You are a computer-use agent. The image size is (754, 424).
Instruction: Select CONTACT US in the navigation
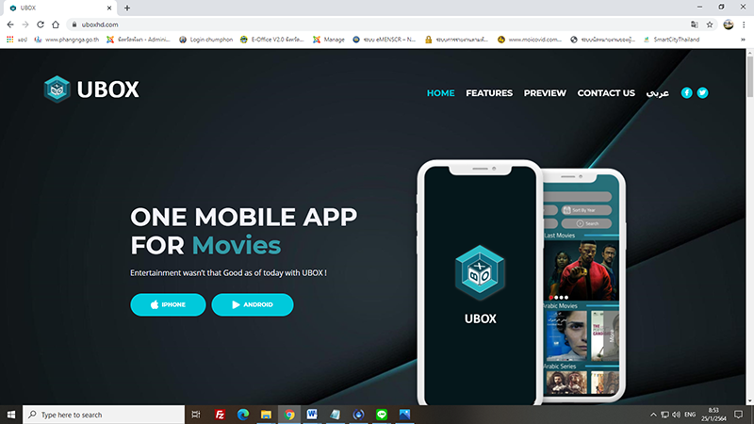tap(606, 93)
